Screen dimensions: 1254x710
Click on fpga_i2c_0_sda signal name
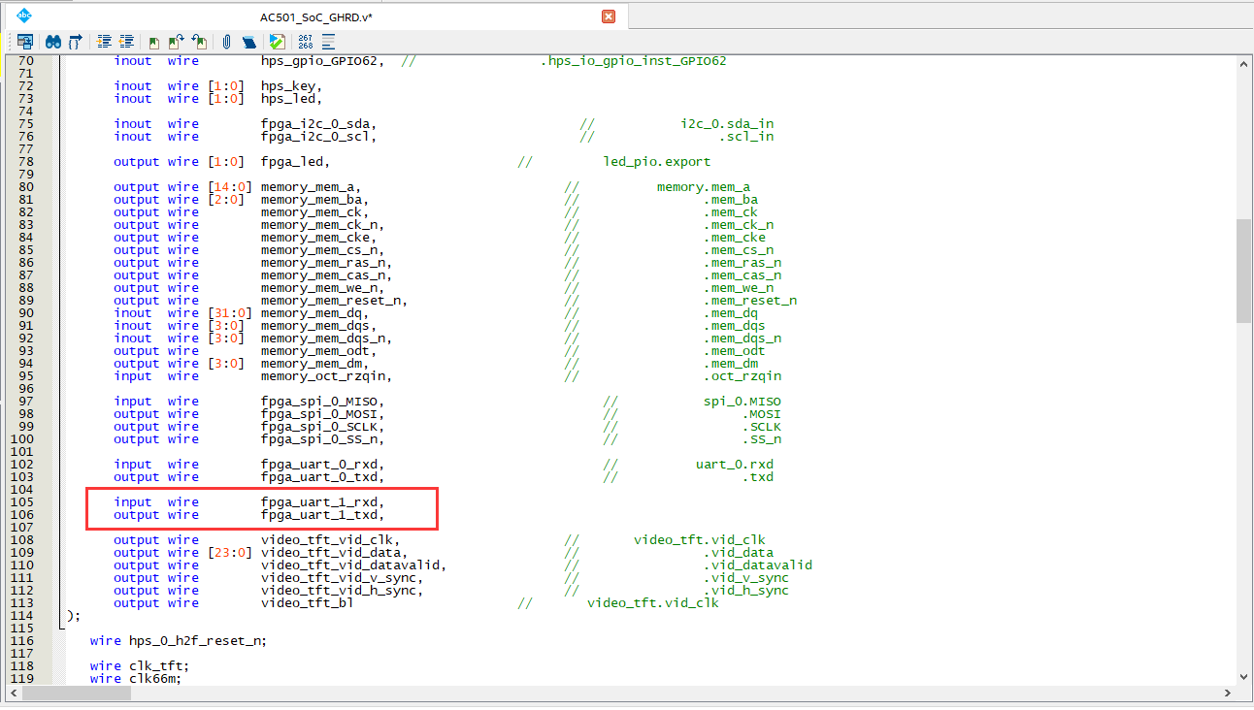[314, 124]
